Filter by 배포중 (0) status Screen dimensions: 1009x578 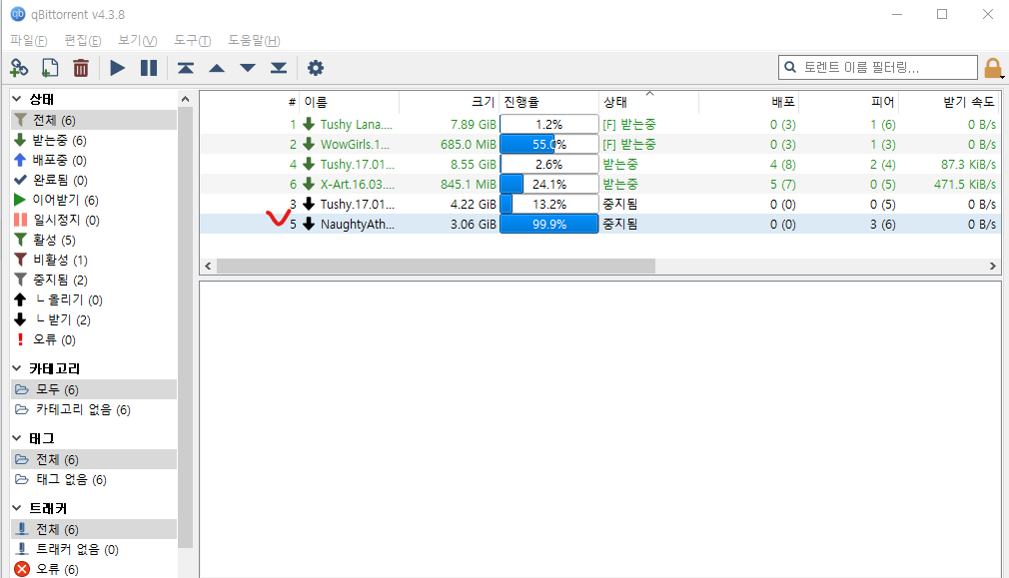[94, 160]
